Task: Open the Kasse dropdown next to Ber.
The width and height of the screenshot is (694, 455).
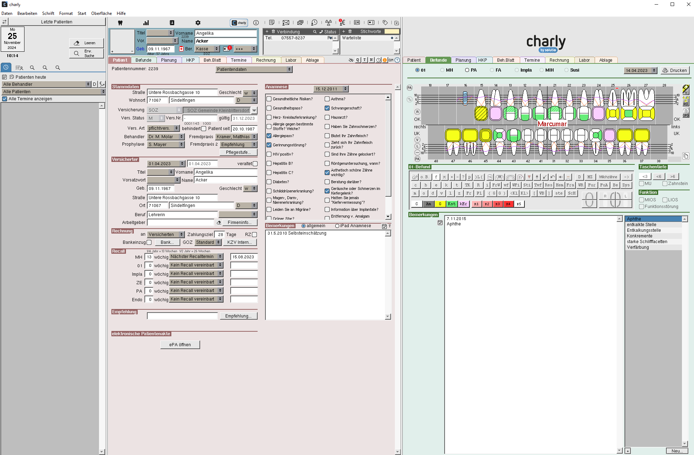Action: coord(208,49)
